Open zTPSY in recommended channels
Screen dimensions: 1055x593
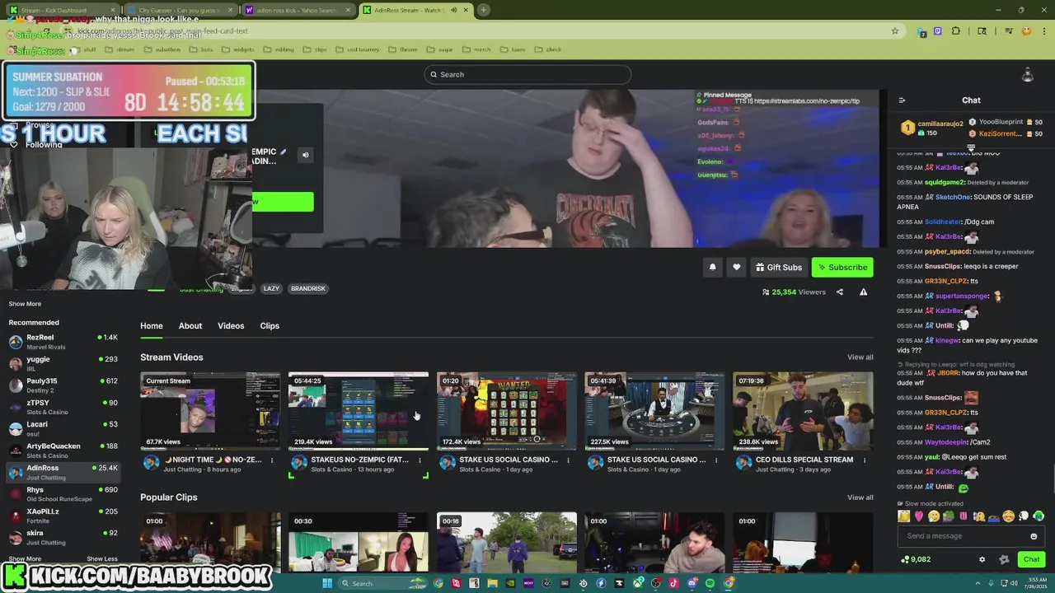click(x=63, y=407)
